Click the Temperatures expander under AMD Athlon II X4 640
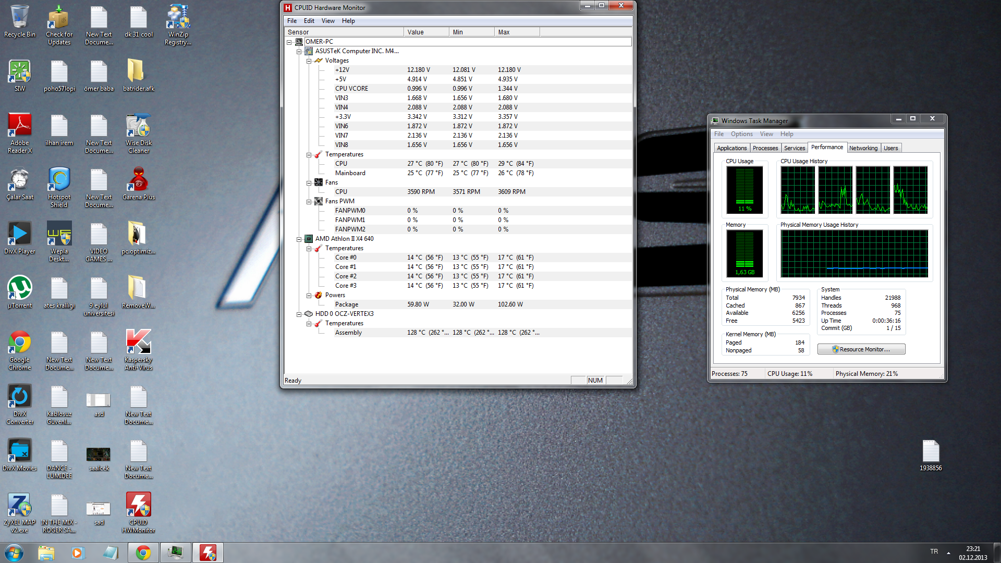1001x563 pixels. (309, 248)
